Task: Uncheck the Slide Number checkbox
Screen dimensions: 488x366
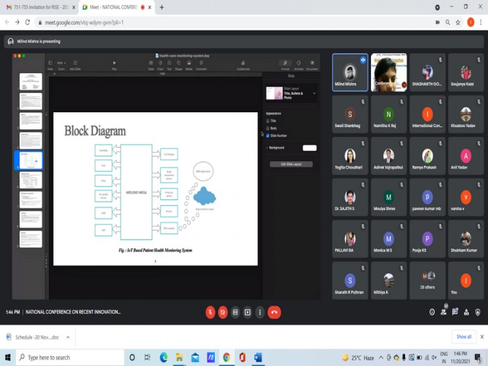Action: [x=268, y=136]
